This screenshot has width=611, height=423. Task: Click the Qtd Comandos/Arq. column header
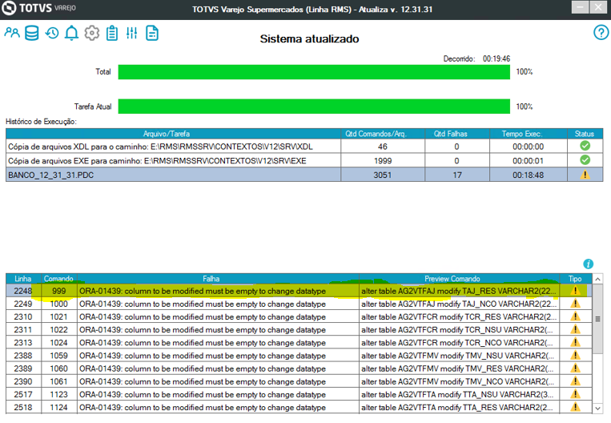383,134
